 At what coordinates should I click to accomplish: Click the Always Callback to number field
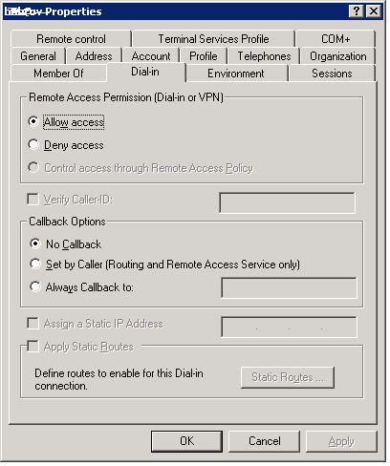[289, 287]
